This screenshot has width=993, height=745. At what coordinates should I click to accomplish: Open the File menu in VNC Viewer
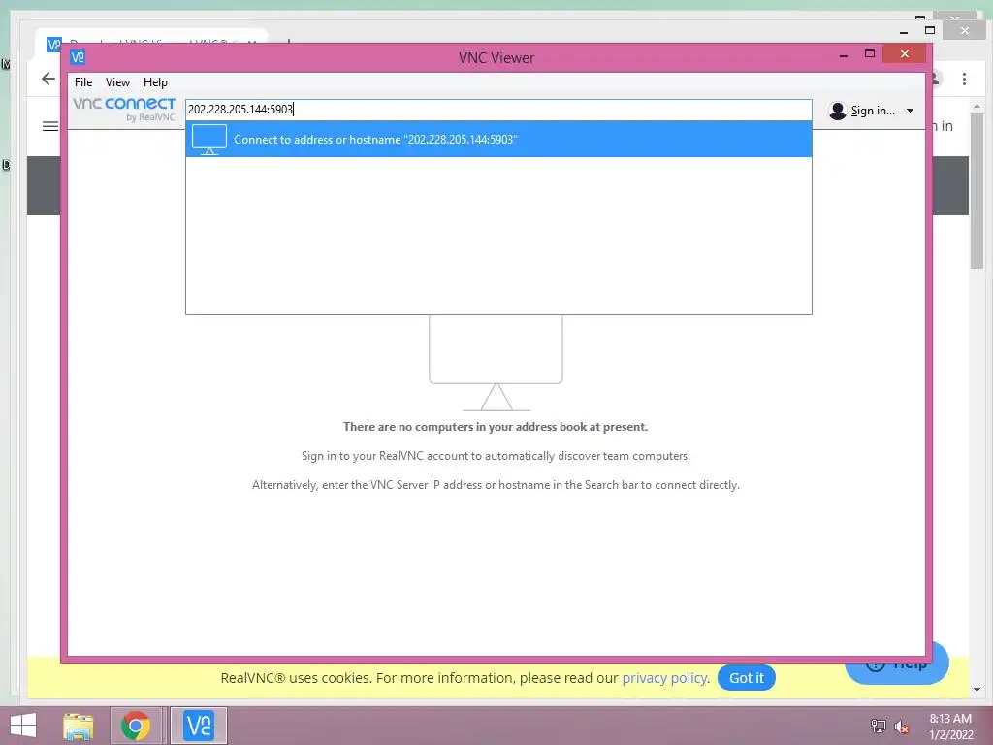click(83, 82)
